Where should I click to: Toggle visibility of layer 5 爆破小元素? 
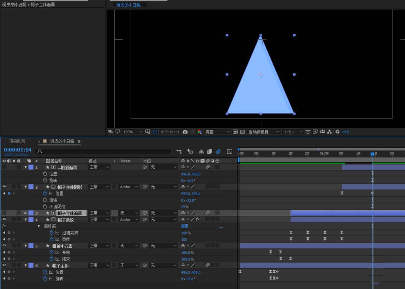pyautogui.click(x=4, y=246)
